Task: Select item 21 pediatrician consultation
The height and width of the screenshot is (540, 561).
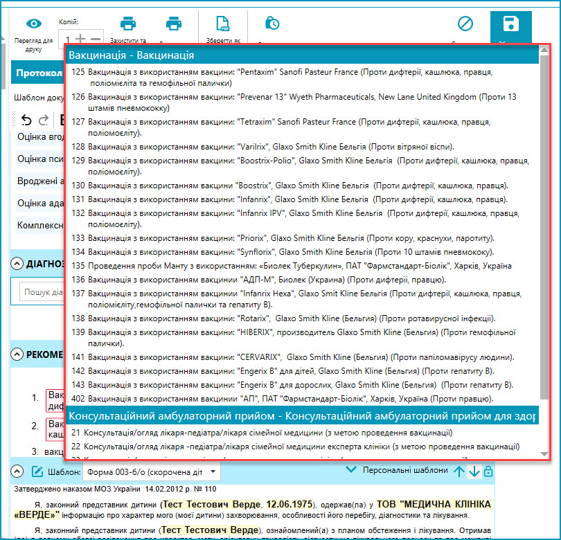Action: point(303,433)
